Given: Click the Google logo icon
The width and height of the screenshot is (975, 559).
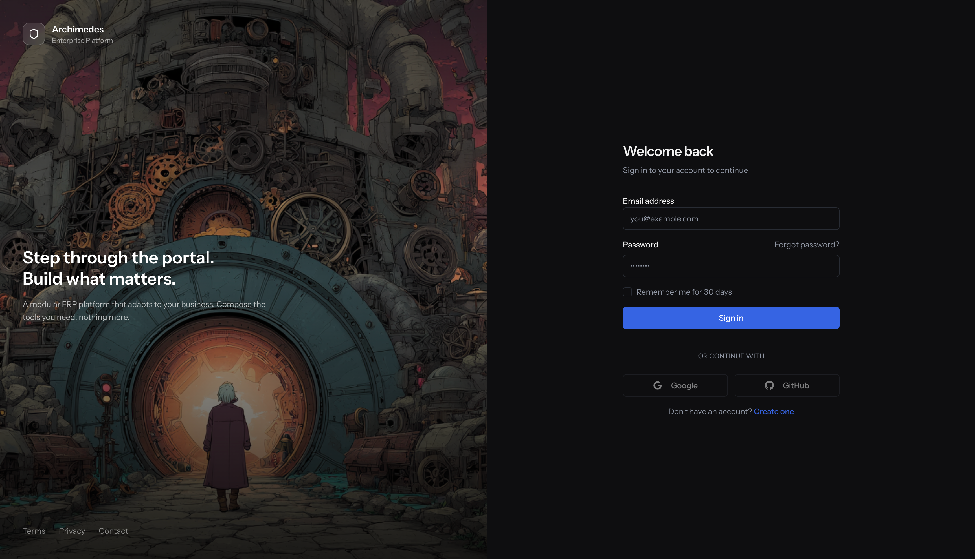Looking at the screenshot, I should pos(658,385).
